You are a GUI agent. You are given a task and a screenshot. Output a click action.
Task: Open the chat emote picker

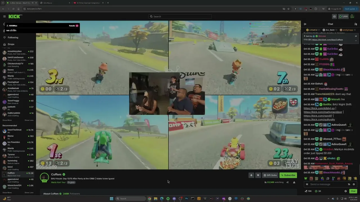click(354, 184)
